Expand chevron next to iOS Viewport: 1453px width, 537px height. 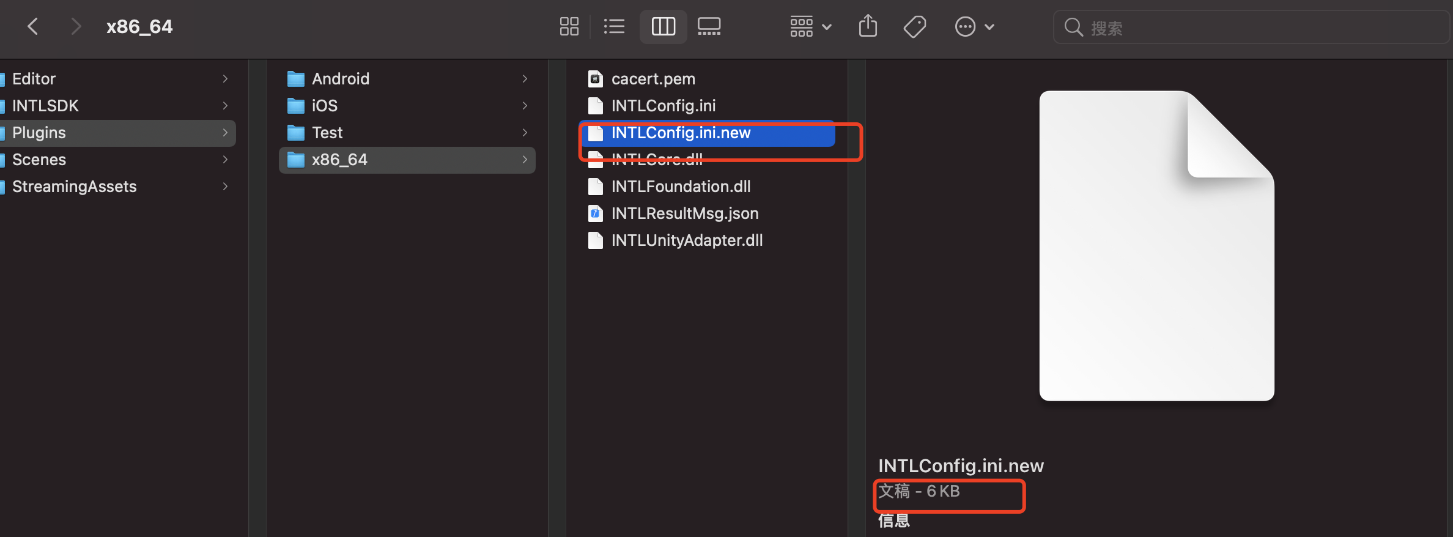point(525,106)
